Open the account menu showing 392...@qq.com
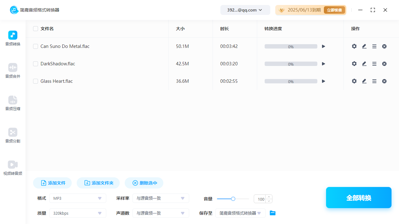The image size is (399, 224). point(245,10)
